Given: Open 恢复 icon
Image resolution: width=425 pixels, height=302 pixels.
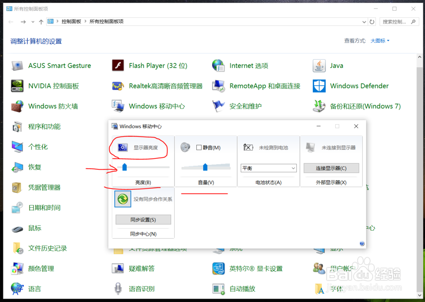Looking at the screenshot, I should tap(17, 168).
